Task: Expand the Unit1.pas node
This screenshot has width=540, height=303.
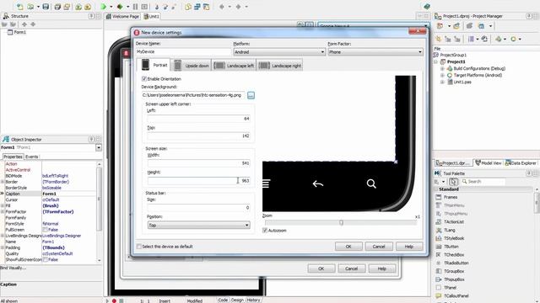Action: [442, 82]
